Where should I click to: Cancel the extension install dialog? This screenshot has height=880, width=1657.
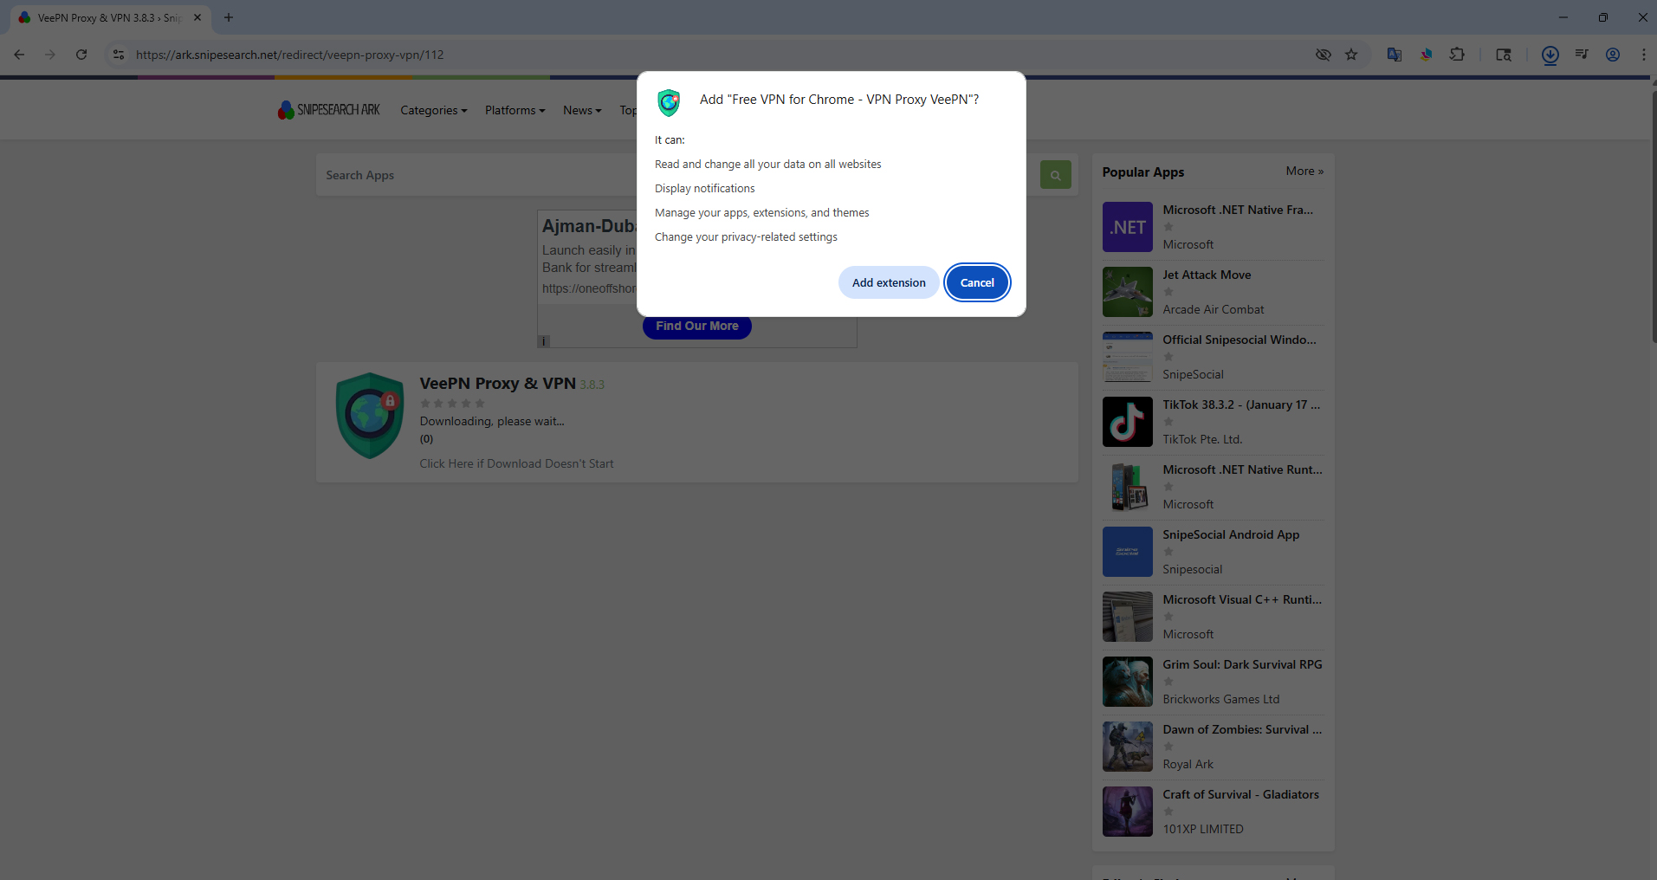[977, 282]
